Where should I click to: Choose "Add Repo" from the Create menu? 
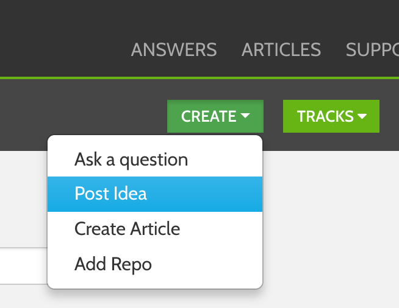113,264
